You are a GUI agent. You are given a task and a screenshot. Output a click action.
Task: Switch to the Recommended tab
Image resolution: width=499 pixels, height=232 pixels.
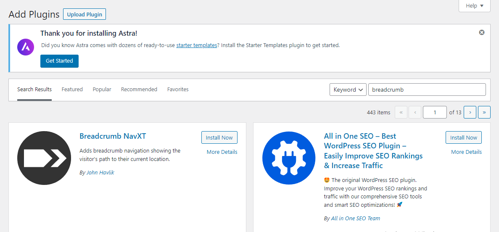coord(139,90)
